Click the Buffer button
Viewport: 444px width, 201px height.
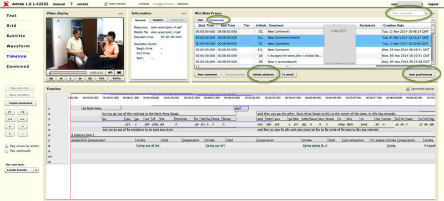tap(117, 79)
